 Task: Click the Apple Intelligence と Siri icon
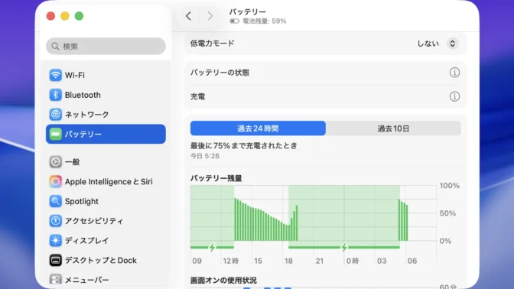click(55, 181)
